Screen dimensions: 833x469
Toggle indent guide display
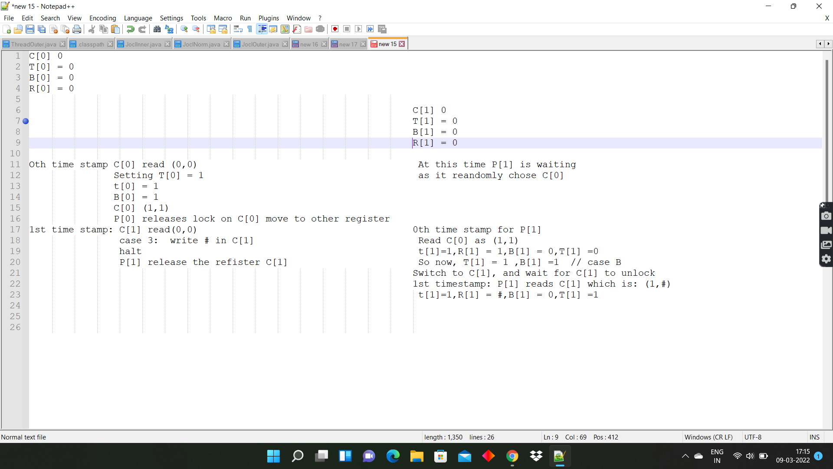[262, 29]
